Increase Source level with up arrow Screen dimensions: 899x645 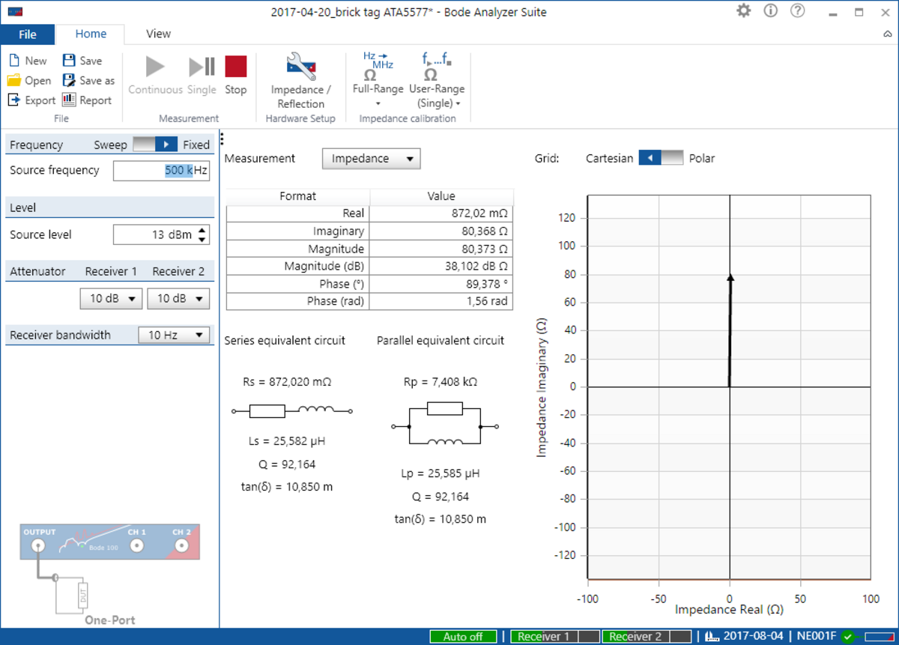click(x=202, y=230)
